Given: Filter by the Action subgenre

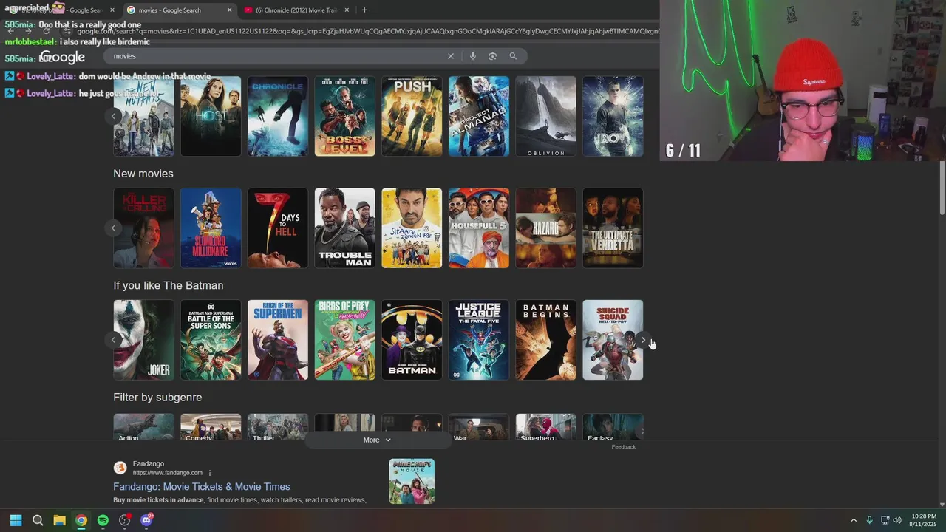Looking at the screenshot, I should pyautogui.click(x=143, y=427).
